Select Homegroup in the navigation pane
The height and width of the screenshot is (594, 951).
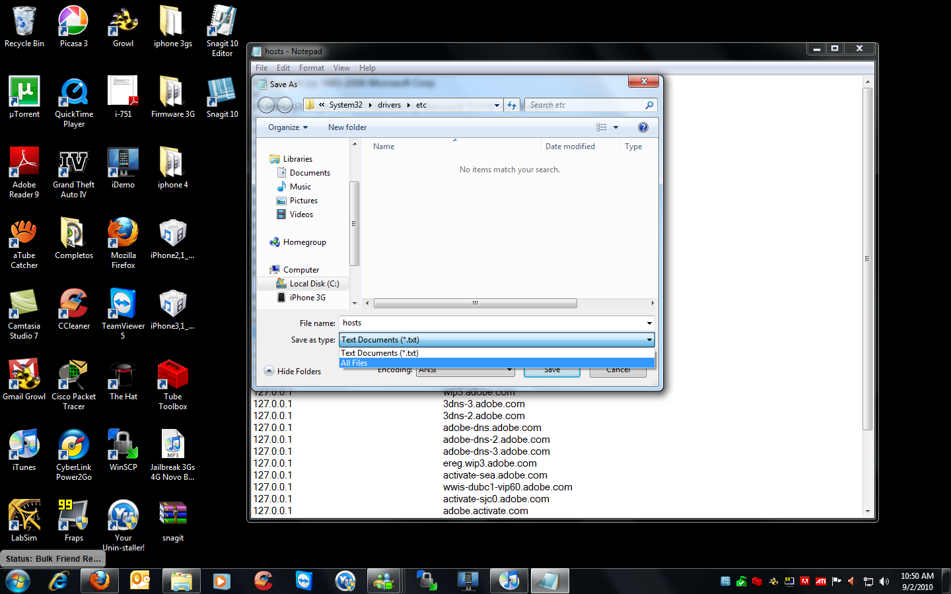point(304,242)
